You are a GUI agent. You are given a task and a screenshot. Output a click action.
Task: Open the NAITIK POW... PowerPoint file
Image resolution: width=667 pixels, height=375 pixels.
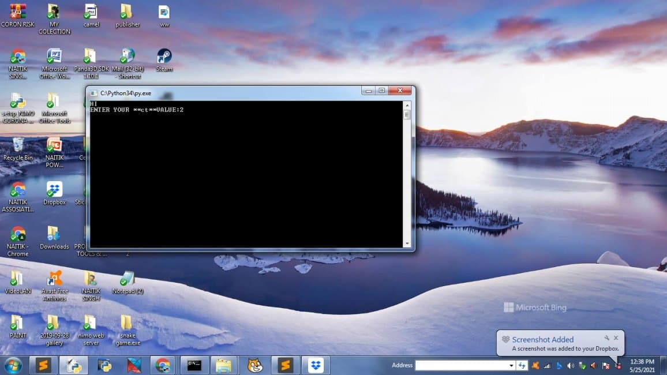pos(54,152)
